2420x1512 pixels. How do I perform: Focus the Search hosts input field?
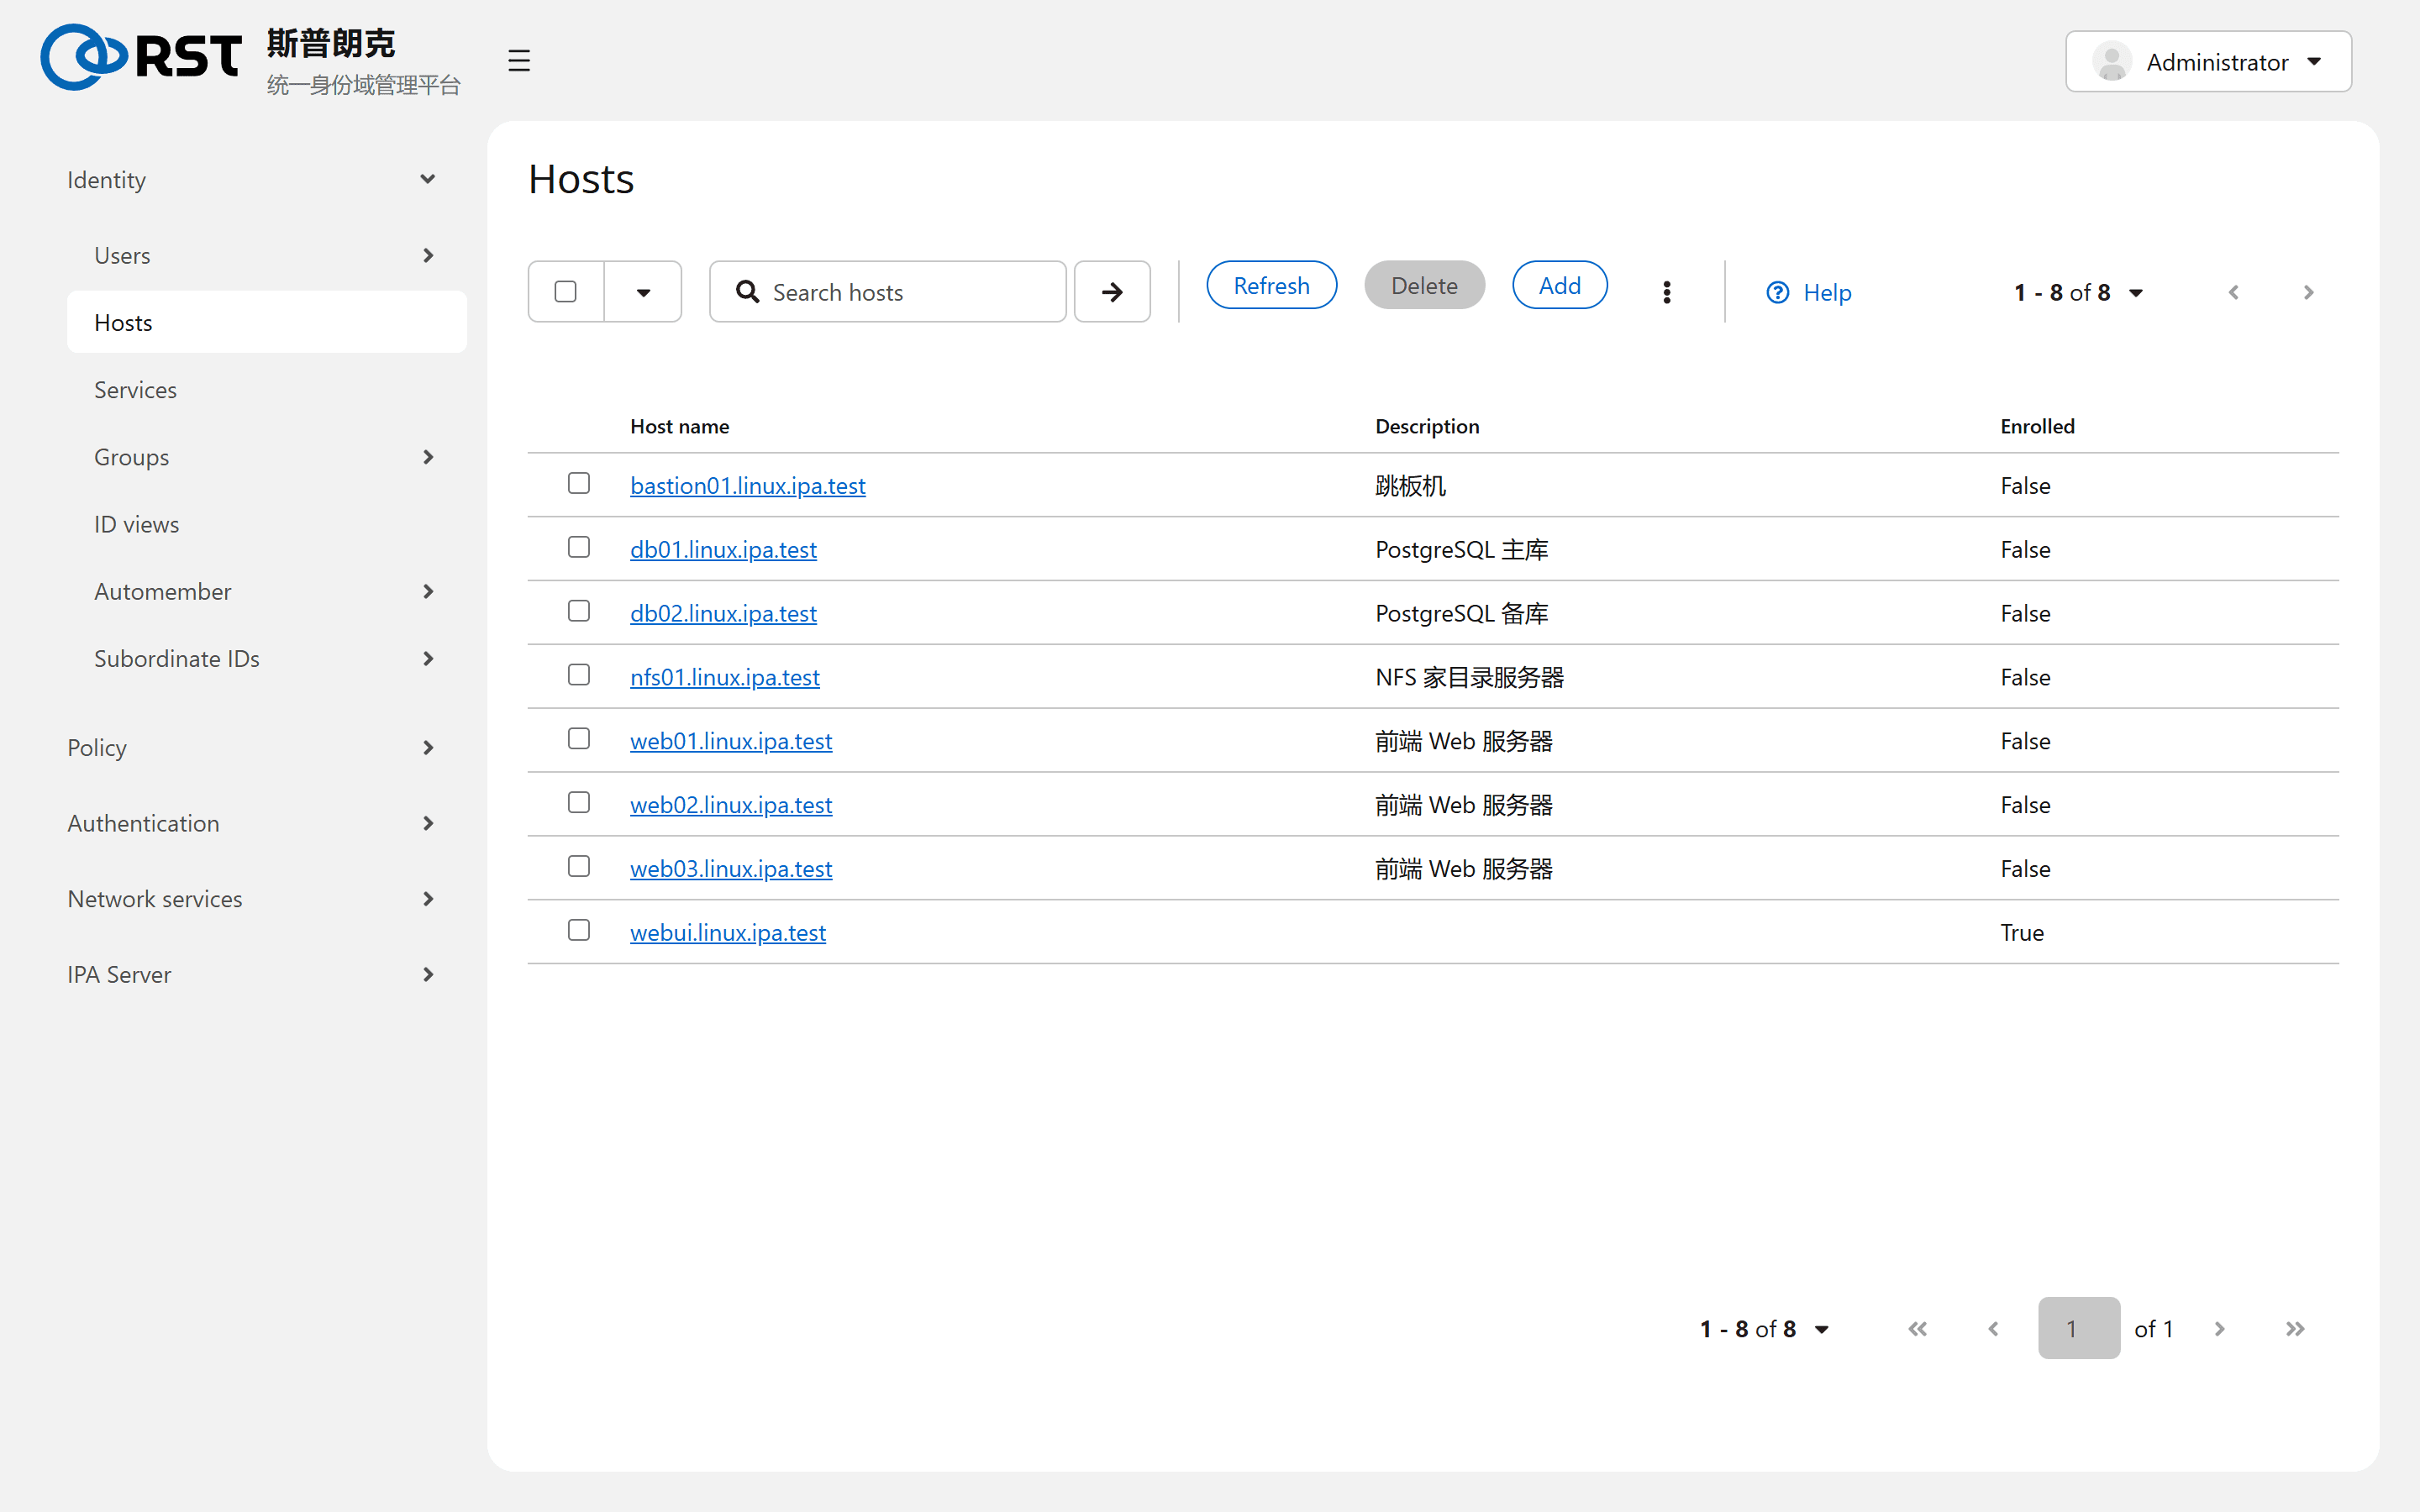888,292
